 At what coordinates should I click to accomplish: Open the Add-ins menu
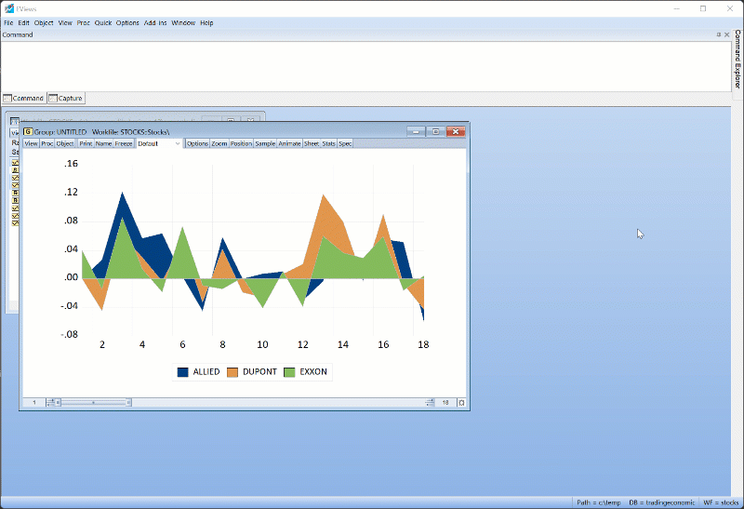154,22
